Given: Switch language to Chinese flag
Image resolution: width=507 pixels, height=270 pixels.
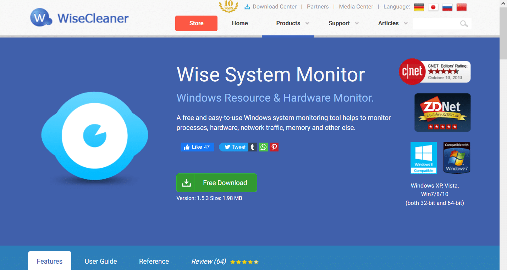Looking at the screenshot, I should tap(462, 7).
